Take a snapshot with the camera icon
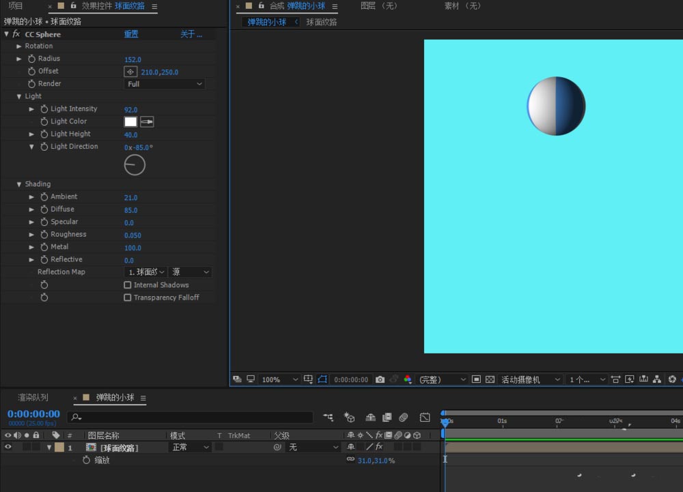 [380, 379]
